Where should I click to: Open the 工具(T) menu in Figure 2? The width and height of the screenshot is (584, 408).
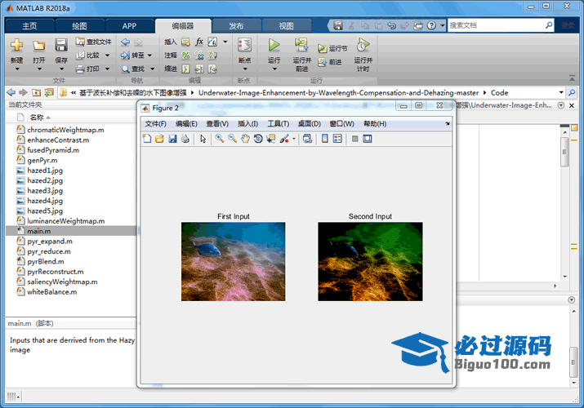[279, 124]
